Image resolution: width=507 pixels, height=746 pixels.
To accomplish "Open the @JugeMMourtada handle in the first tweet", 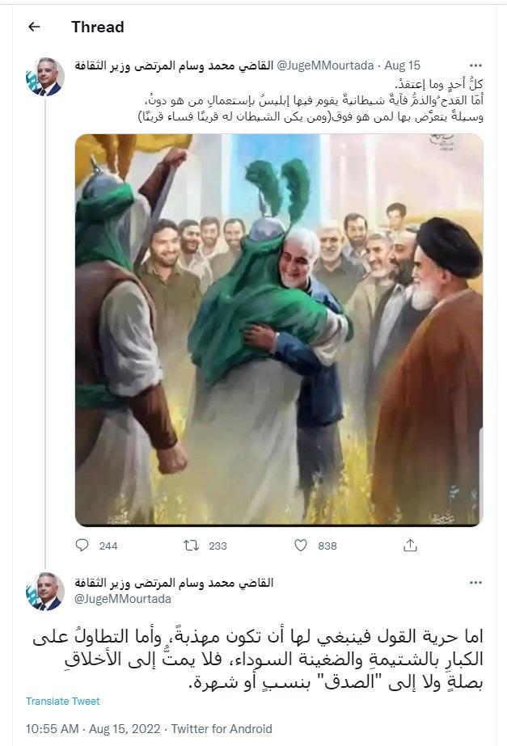I will click(325, 65).
